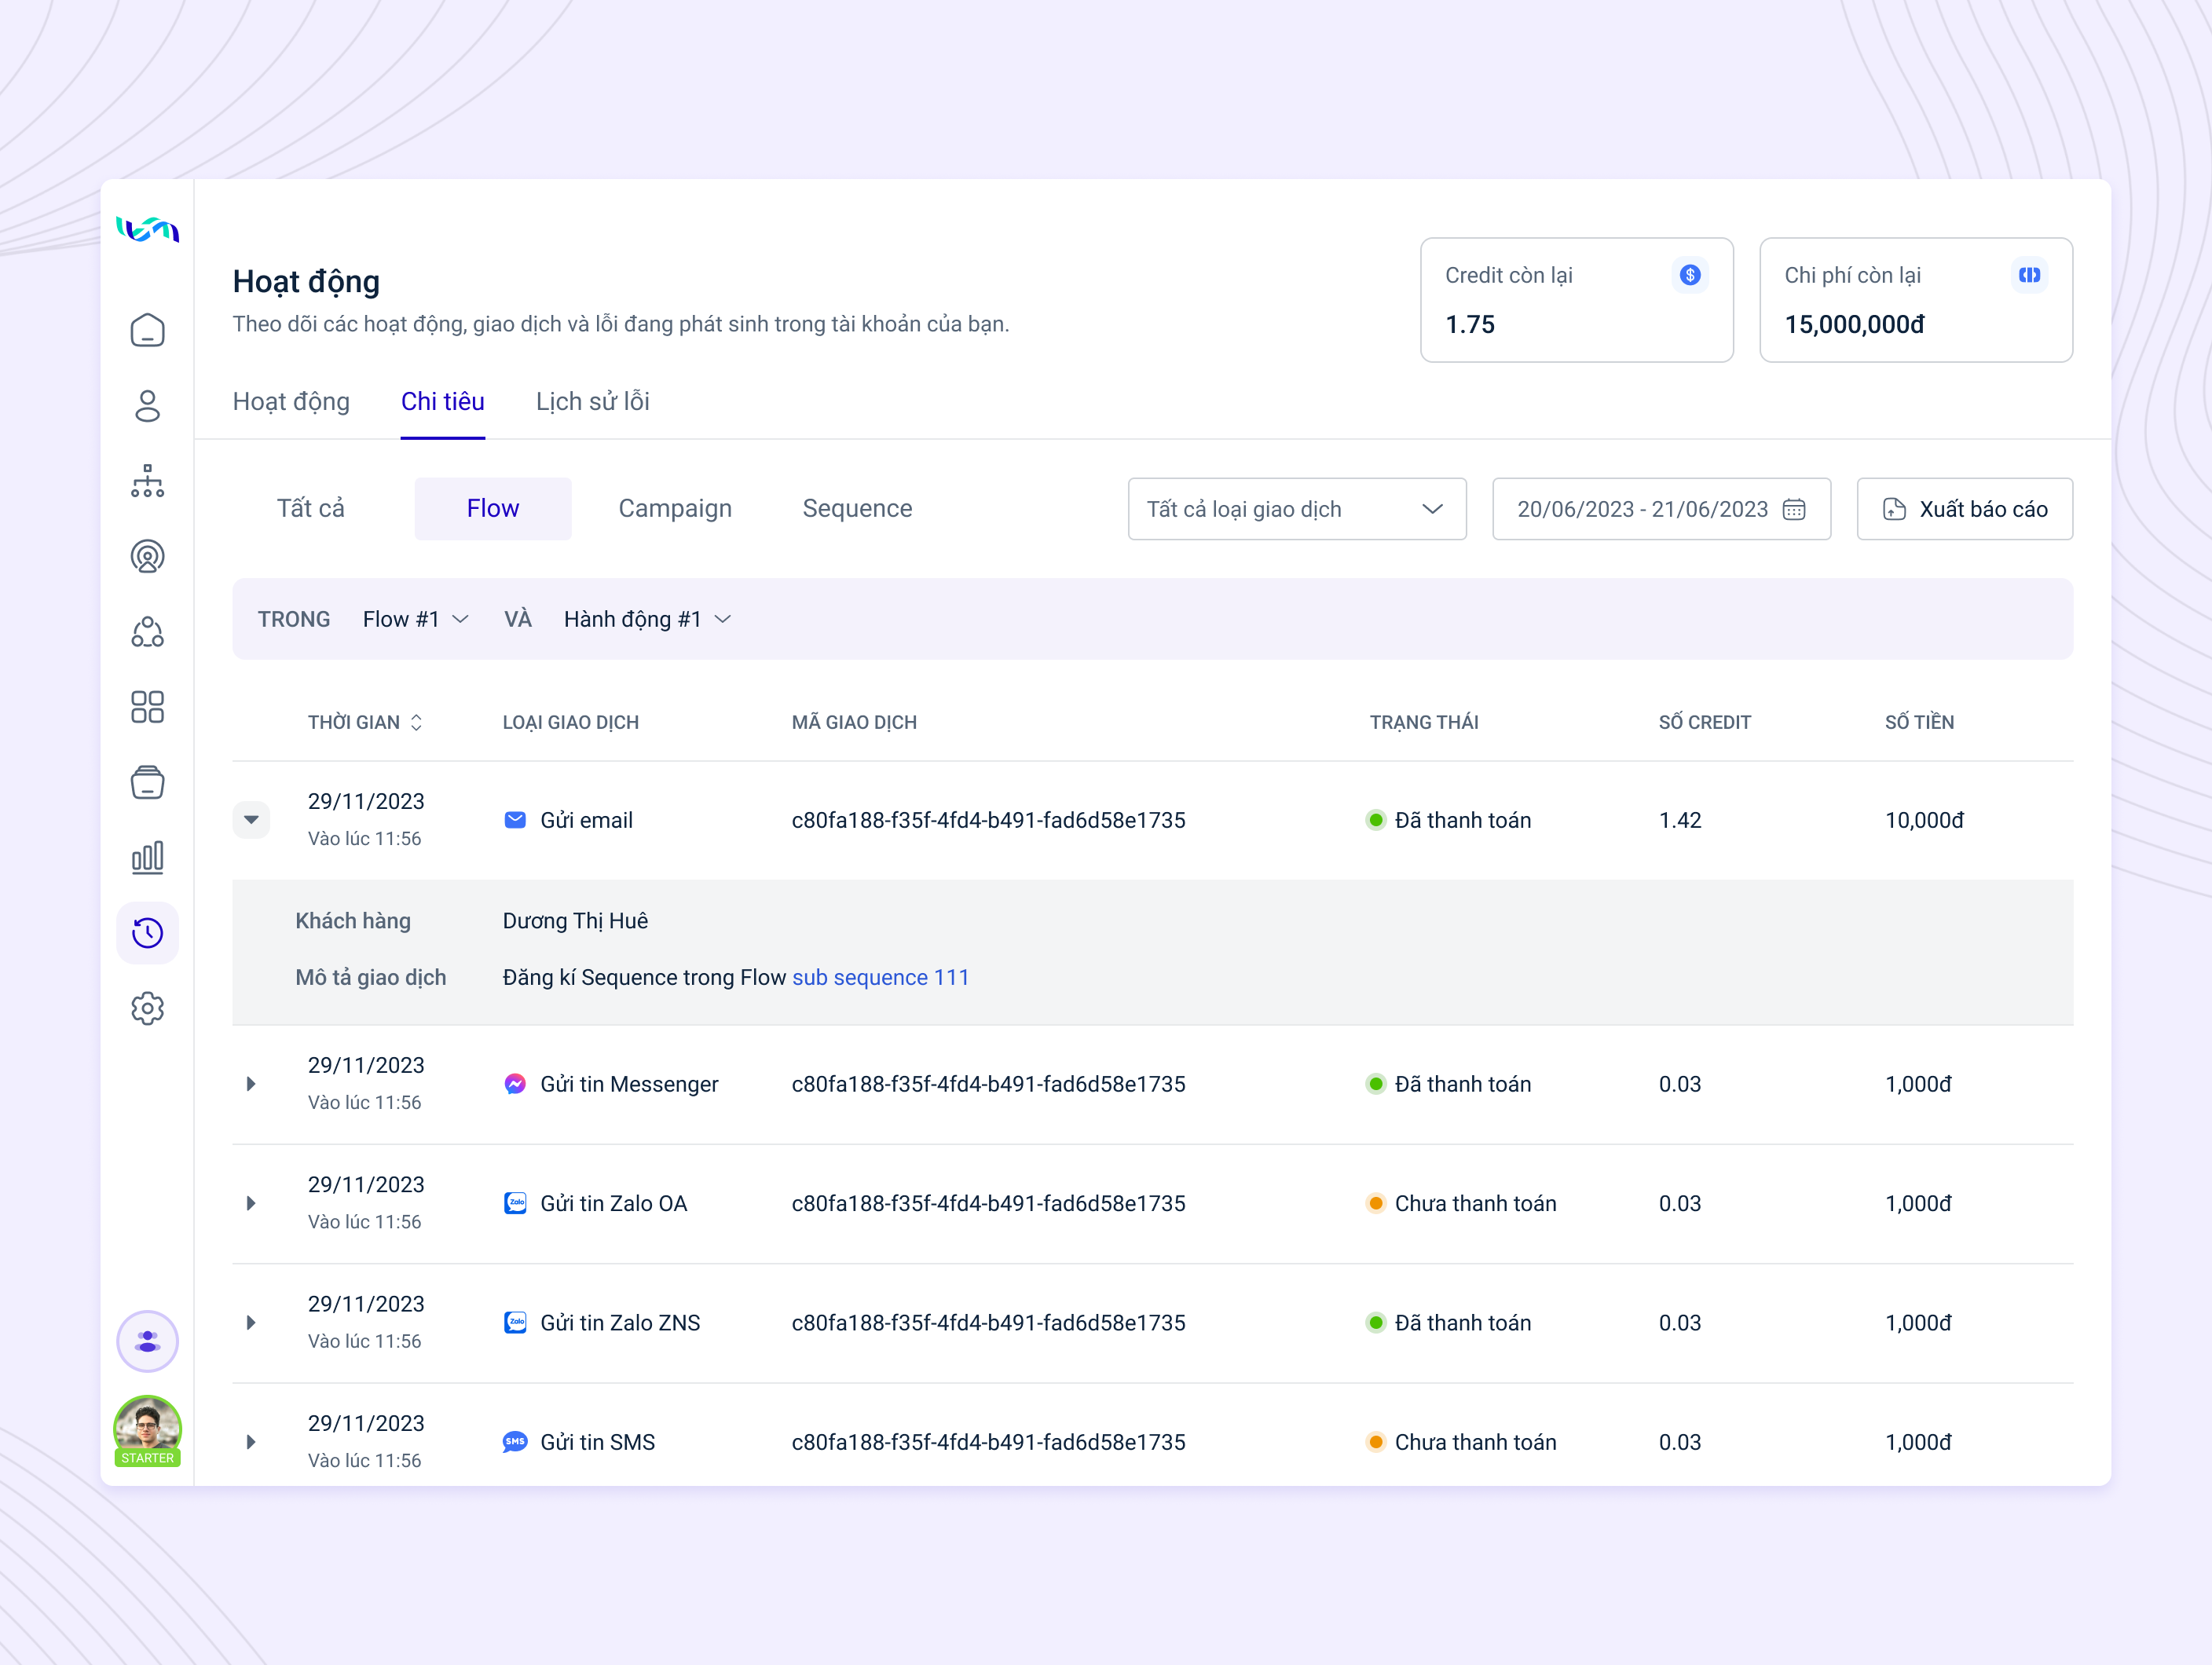
Task: Open the settings gear in sidebar
Action: [147, 1008]
